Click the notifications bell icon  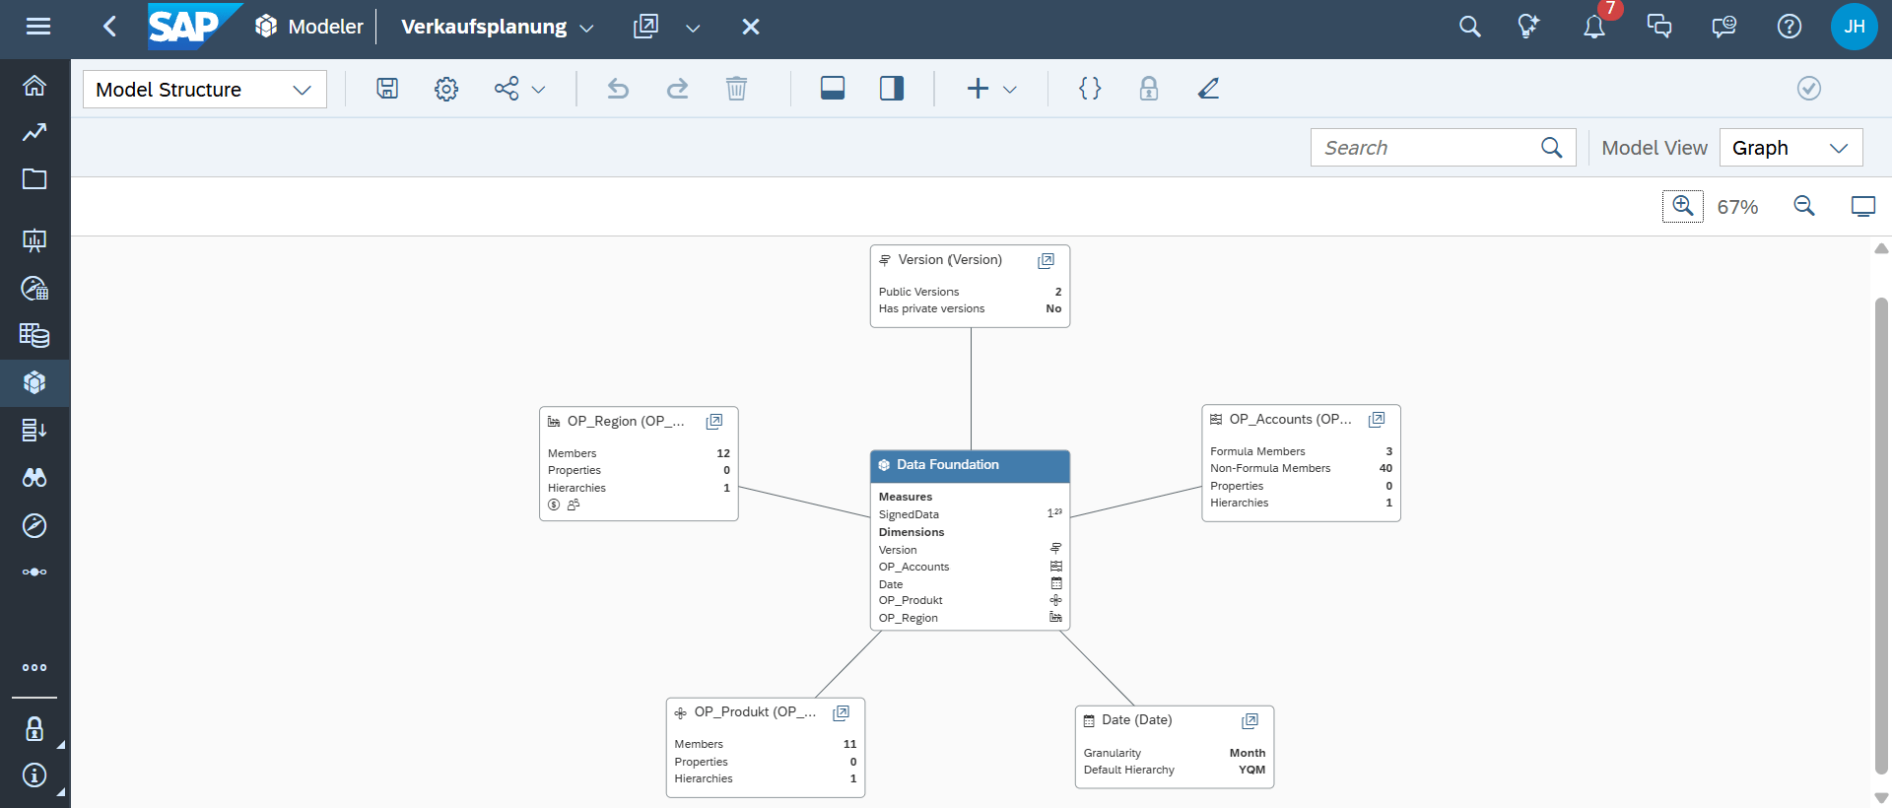pyautogui.click(x=1593, y=27)
